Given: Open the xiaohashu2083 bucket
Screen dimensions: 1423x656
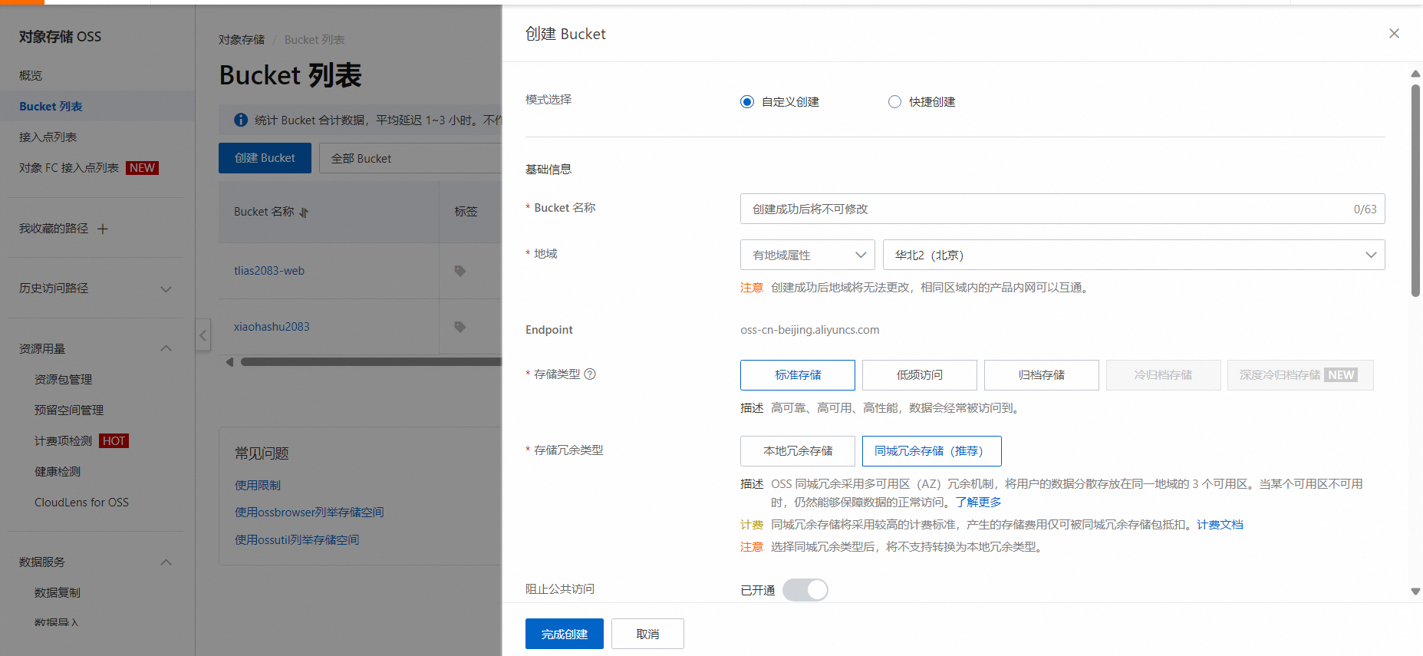Looking at the screenshot, I should click(x=272, y=327).
